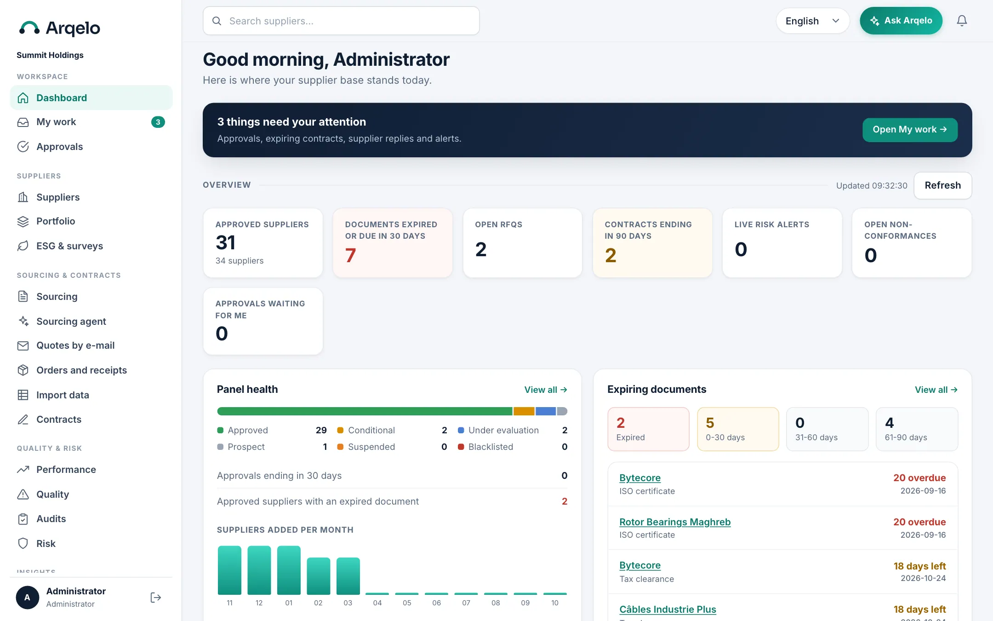Screen dimensions: 993x621
Task: Click the Sourcing agent sparkle icon
Action: 23,321
